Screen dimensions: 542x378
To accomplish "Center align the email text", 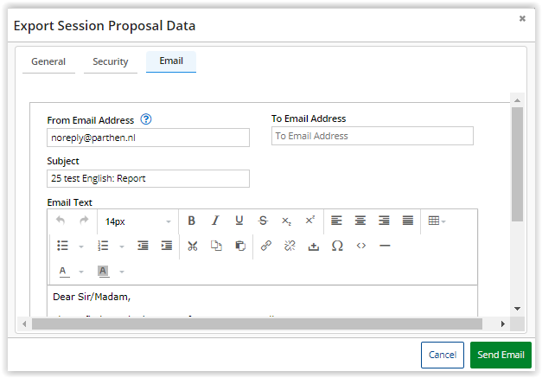I will 360,221.
